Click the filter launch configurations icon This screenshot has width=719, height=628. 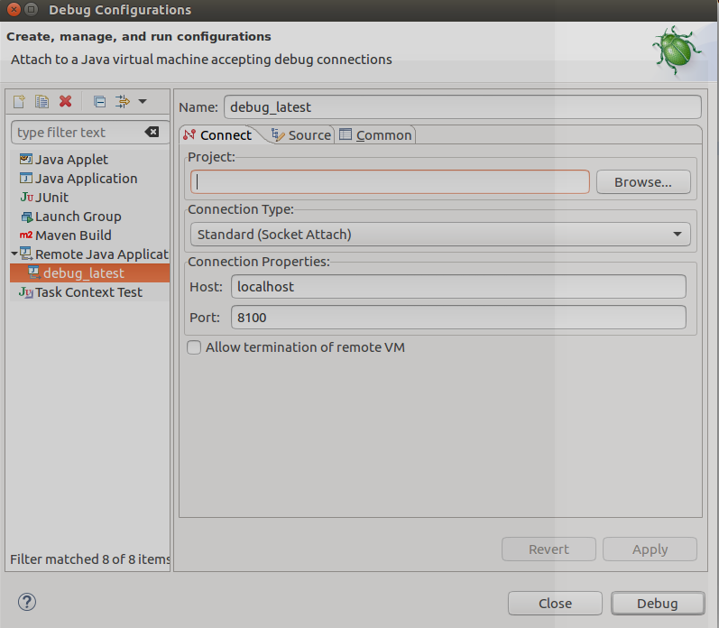123,101
